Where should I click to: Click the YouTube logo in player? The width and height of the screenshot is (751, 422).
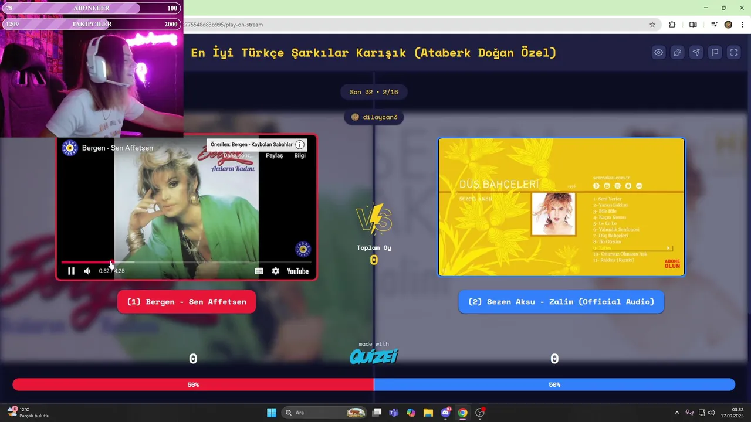[x=297, y=271]
